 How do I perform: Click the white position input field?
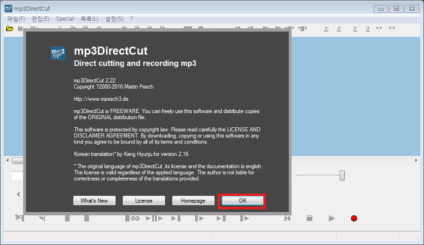click(17, 176)
